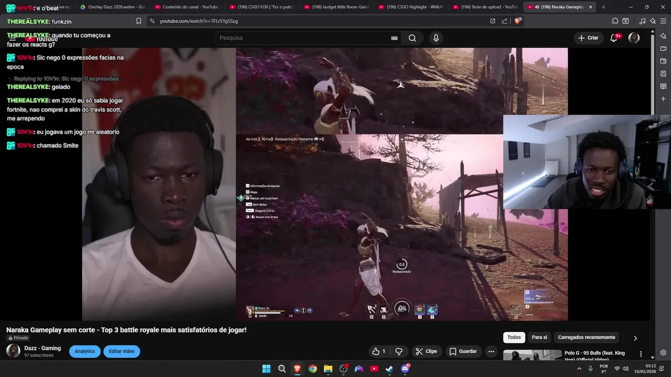
Task: Open the YouTube account avatar menu
Action: (634, 38)
